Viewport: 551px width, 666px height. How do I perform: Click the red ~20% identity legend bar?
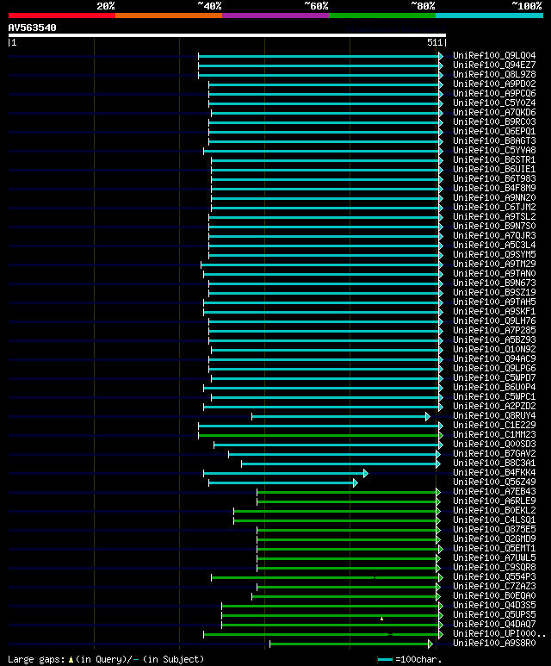(62, 16)
